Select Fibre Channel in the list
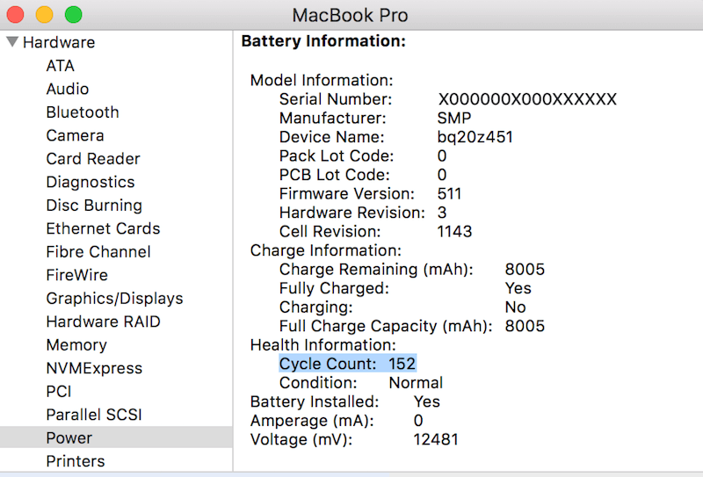 pyautogui.click(x=98, y=252)
